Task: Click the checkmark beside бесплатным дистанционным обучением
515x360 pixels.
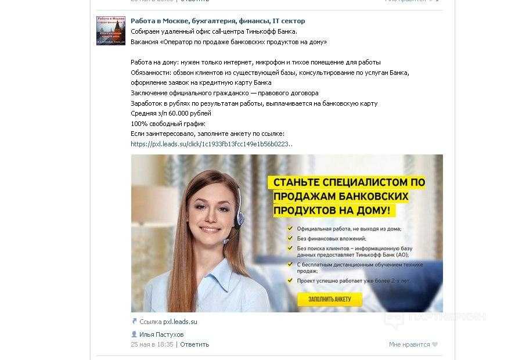Action: coord(290,264)
